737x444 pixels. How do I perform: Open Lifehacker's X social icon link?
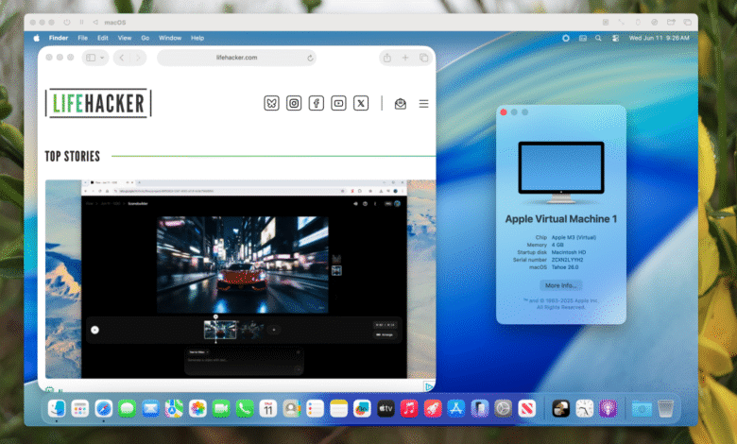pos(361,103)
